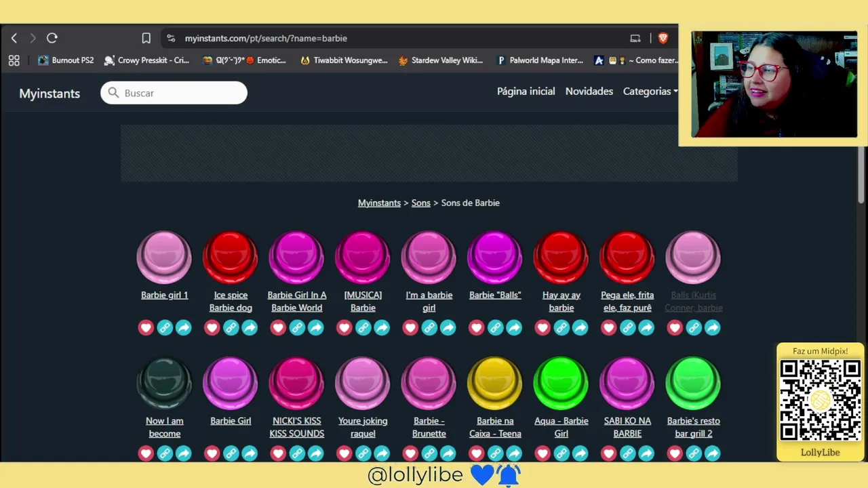The height and width of the screenshot is (488, 868).
Task: Share NICKI'S KISS KISS SOUNDS
Action: [x=316, y=453]
